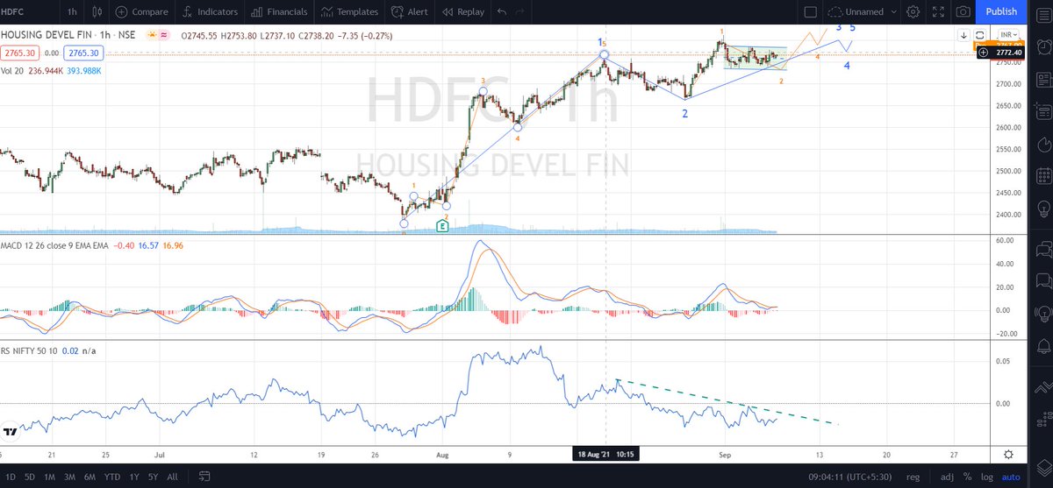Screen dimensions: 1053x488
Task: Click the pink approximation badge near title
Action: click(166, 35)
